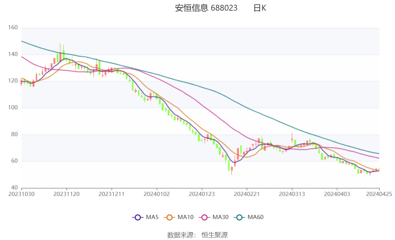Toggle the MA30 pink legend marker
The width and height of the screenshot is (395, 240).
click(x=204, y=217)
